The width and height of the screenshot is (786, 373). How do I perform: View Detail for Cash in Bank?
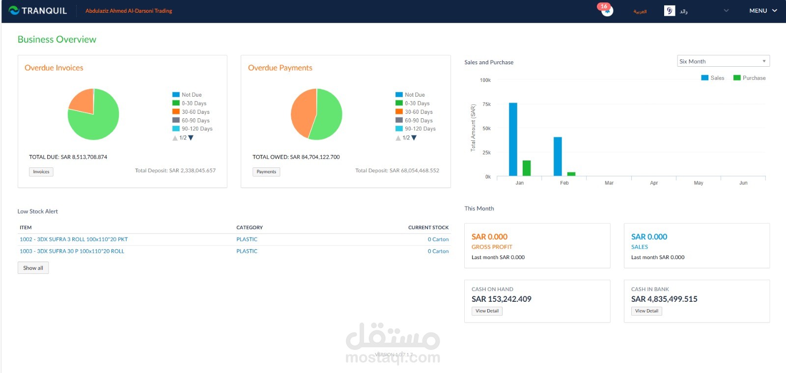(x=646, y=311)
